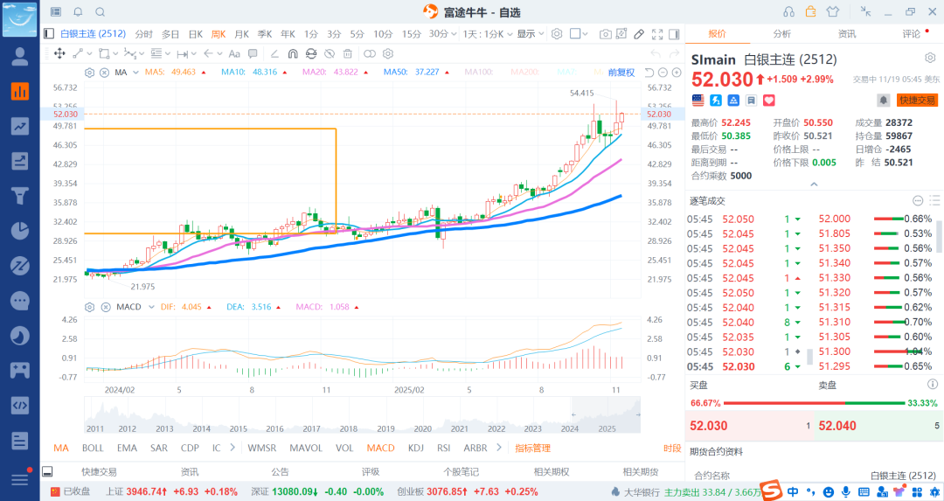This screenshot has width=944, height=501.
Task: Click the ask price 52.040 cell
Action: click(x=878, y=426)
